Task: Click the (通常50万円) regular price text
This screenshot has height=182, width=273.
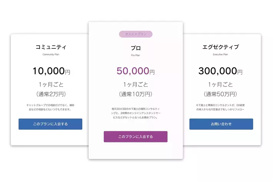Action: tap(220, 94)
